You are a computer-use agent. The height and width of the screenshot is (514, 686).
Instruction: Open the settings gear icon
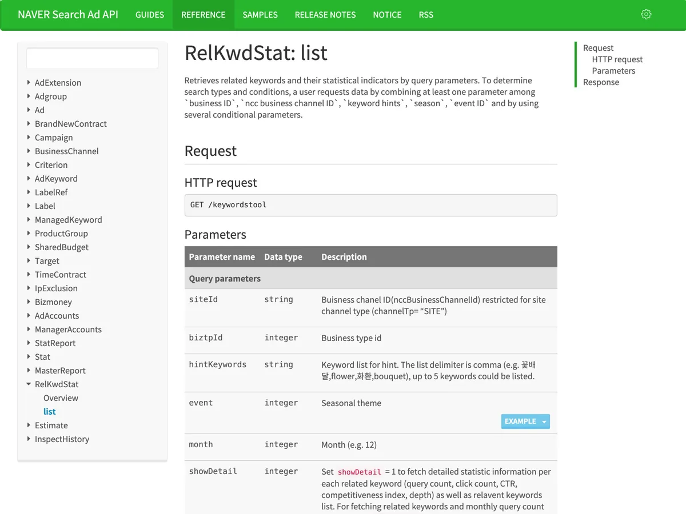point(646,14)
